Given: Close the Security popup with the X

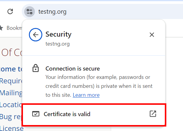Looking at the screenshot, I should pos(152,35).
